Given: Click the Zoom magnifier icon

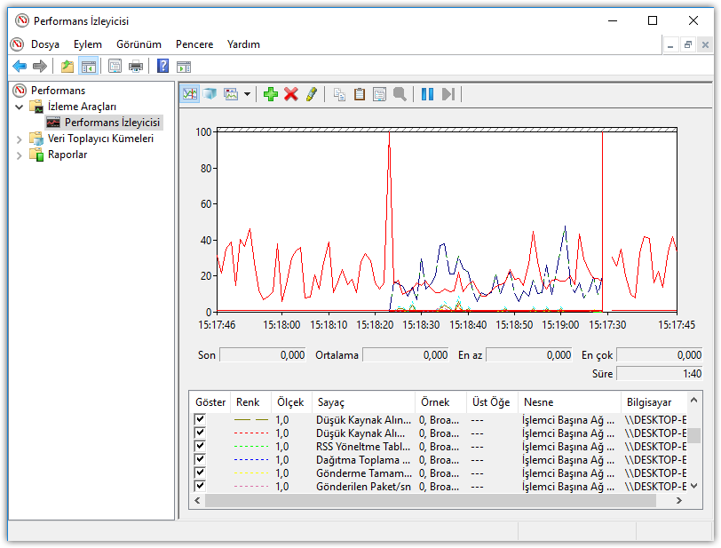Looking at the screenshot, I should click(401, 93).
